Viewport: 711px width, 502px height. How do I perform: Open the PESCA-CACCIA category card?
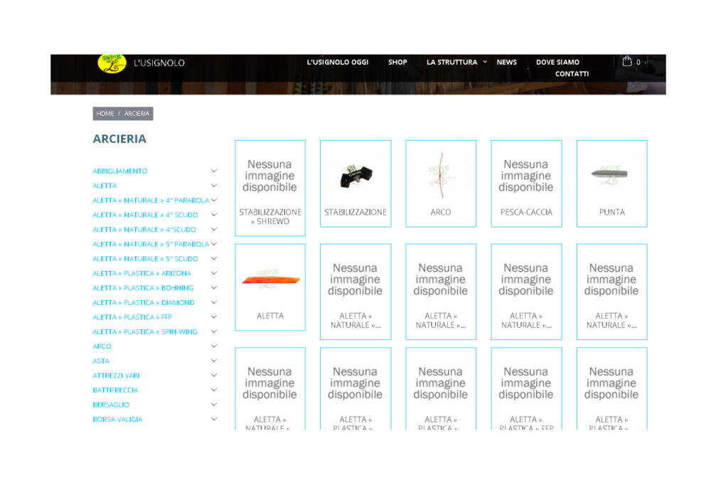[526, 183]
